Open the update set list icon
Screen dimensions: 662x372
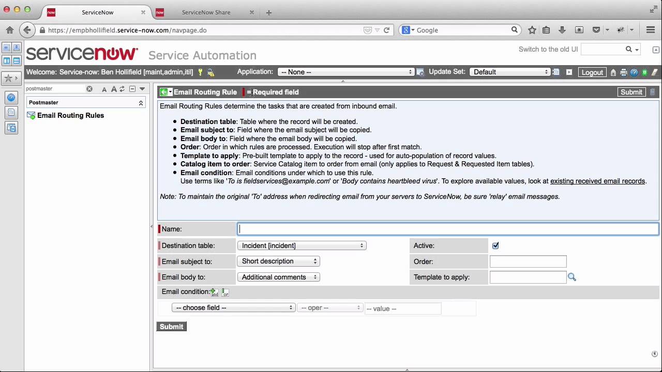tap(556, 72)
